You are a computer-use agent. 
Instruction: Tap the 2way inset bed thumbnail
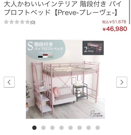[93, 48]
